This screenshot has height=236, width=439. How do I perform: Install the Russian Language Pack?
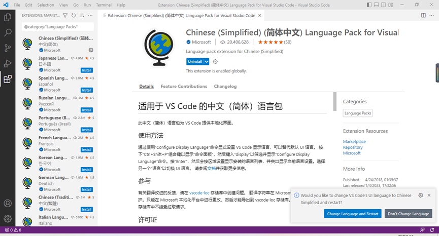[x=86, y=110]
